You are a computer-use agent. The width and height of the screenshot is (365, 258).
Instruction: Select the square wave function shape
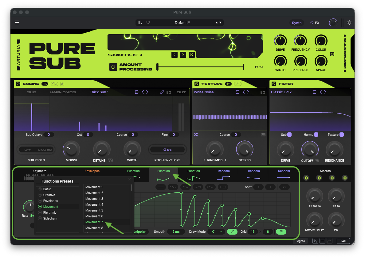coord(223,187)
